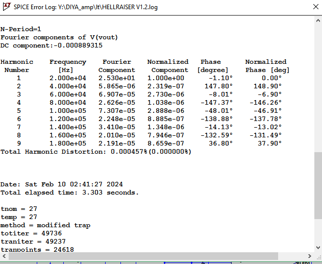Screen dimensions: 322x264
Task: Click the 'traniter = 49237' line
Action: click(33, 242)
